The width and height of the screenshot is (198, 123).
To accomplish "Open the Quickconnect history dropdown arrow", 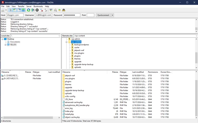I will point(113,15).
